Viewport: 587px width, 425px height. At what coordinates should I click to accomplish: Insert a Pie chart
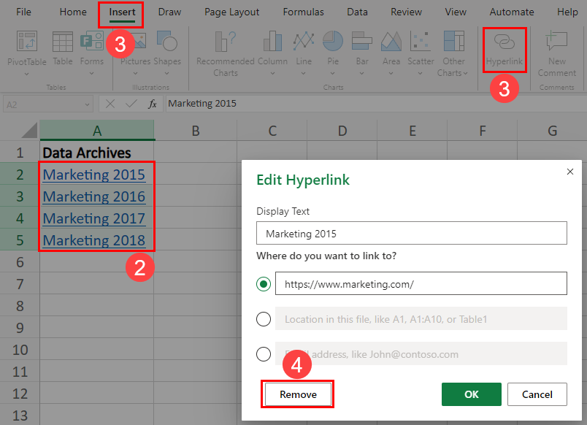click(x=333, y=41)
